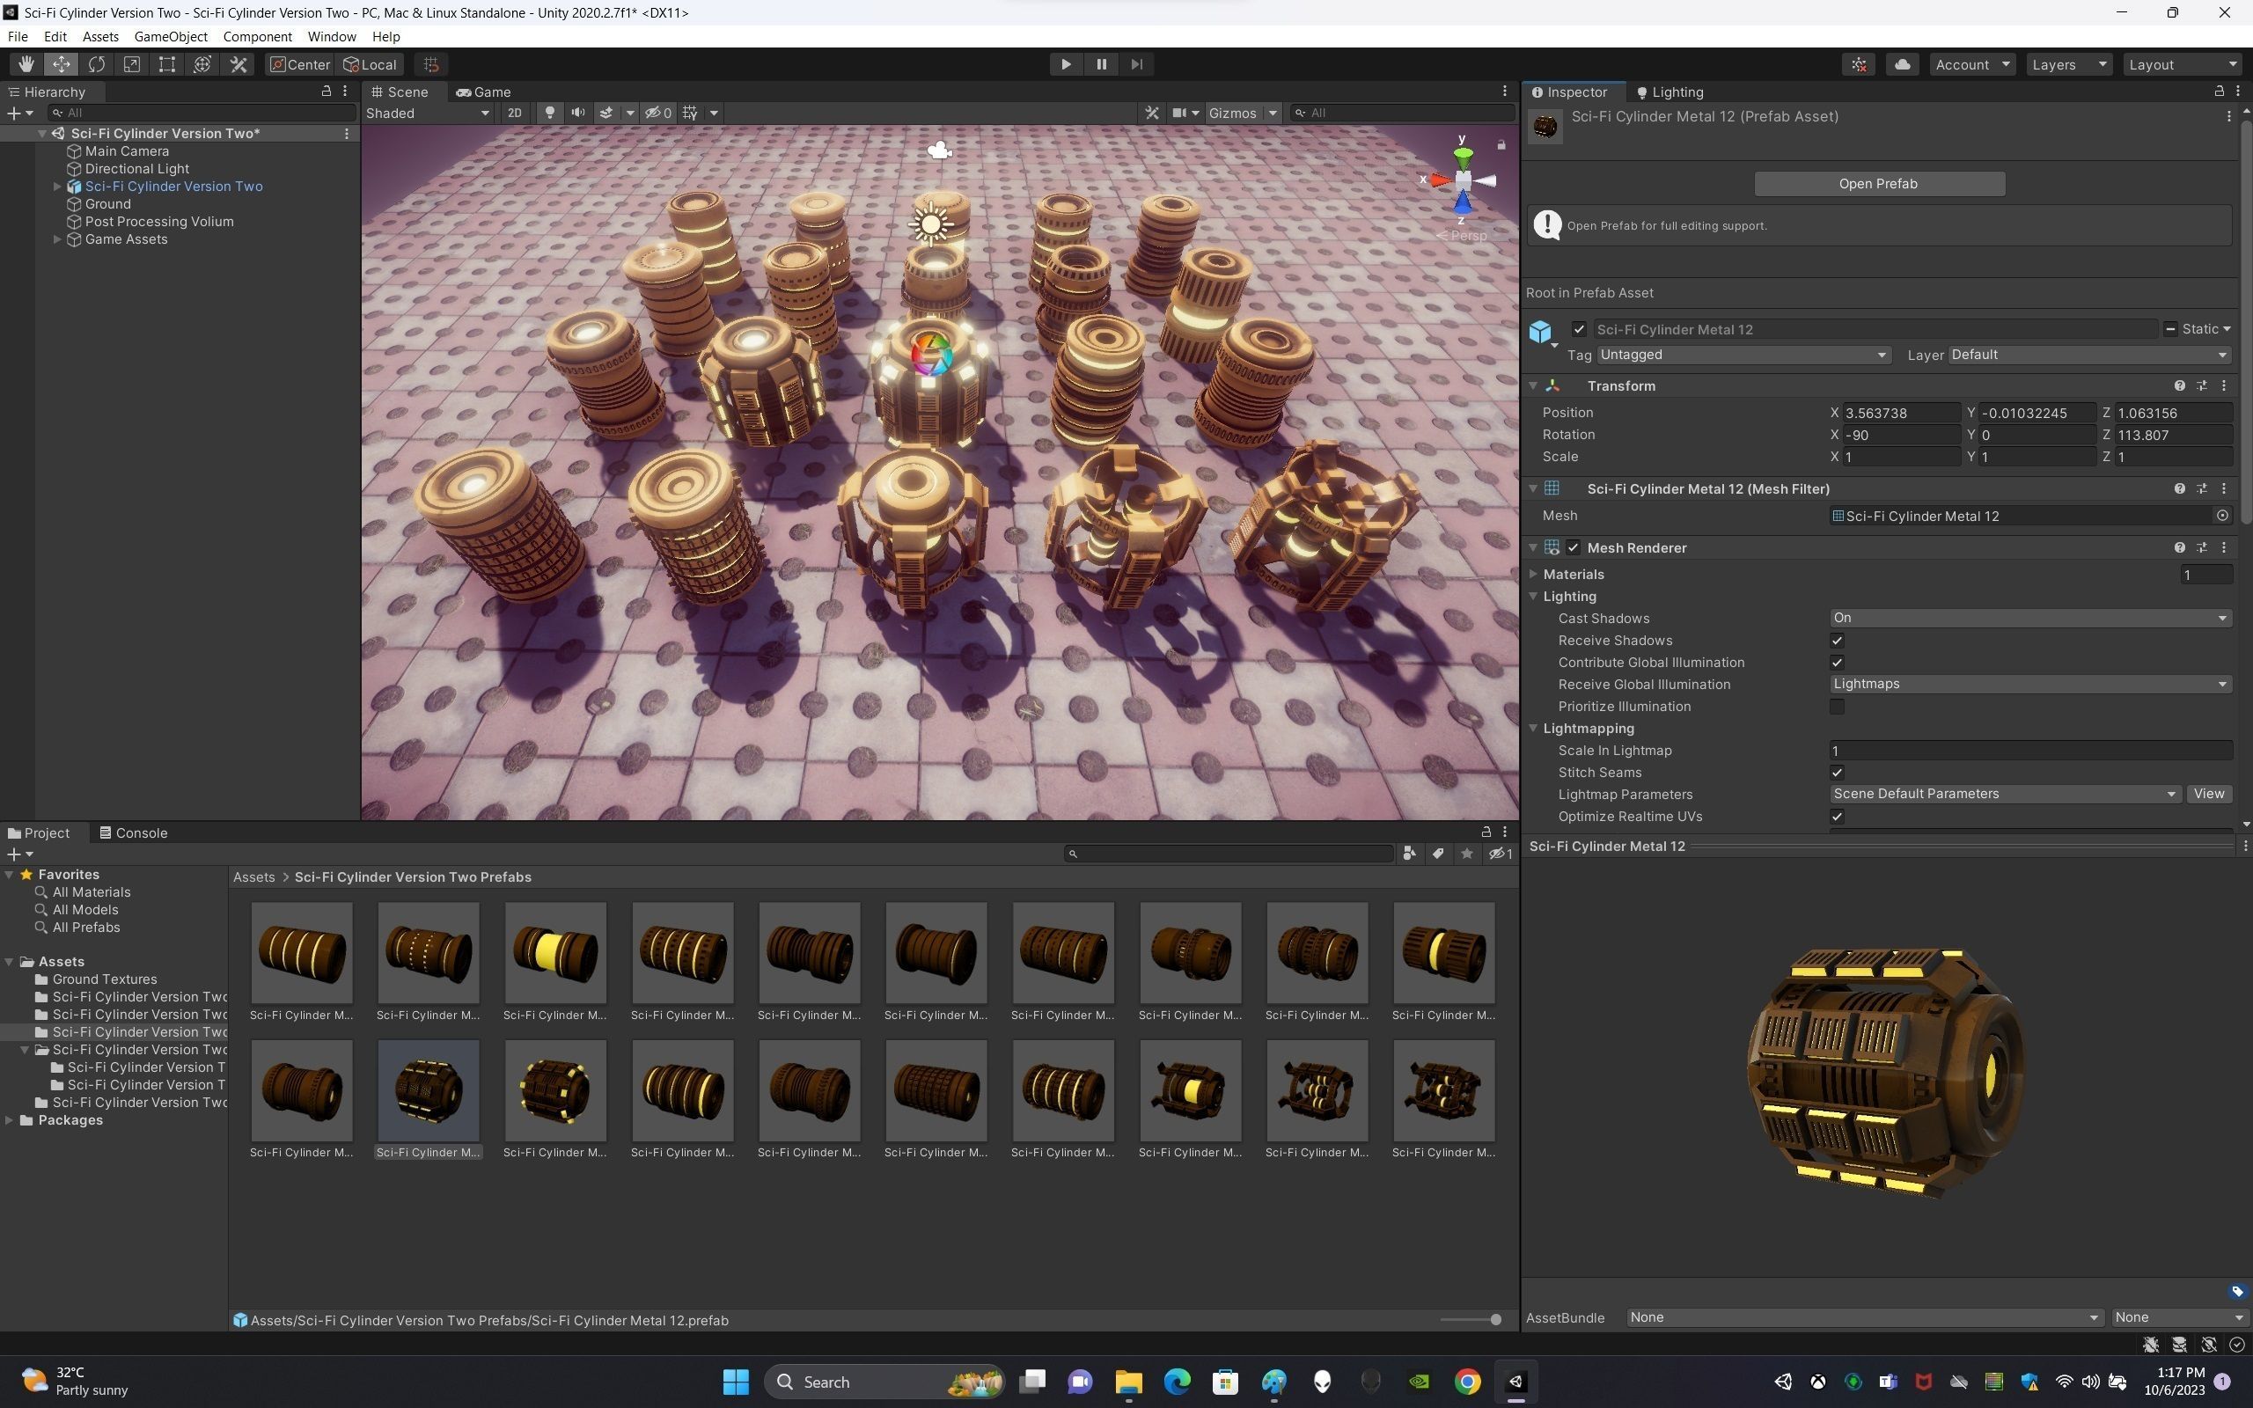Screen dimensions: 2253x1408
Task: Click the Open Prefab button
Action: point(1878,183)
